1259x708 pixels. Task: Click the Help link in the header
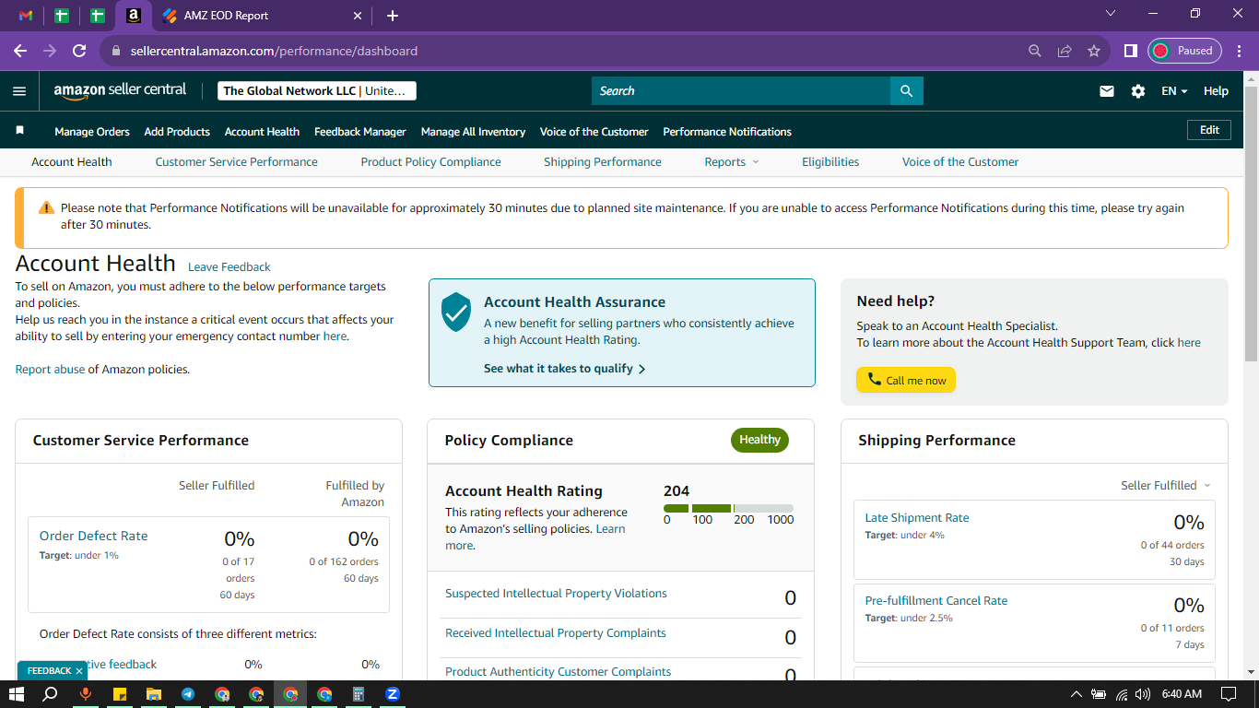1216,91
